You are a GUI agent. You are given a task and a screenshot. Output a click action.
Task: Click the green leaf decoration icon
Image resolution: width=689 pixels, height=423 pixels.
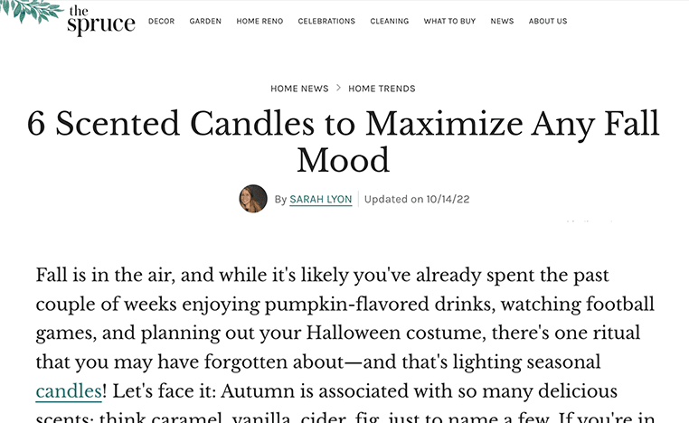click(30, 10)
